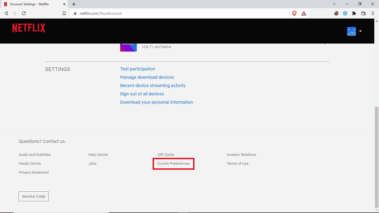Open the Grammarly extension icon
The image size is (379, 213).
pyautogui.click(x=345, y=13)
